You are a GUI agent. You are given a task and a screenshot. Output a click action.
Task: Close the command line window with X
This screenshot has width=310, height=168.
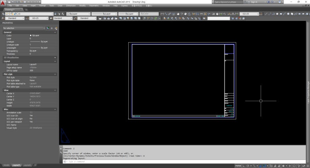pyautogui.click(x=61, y=149)
